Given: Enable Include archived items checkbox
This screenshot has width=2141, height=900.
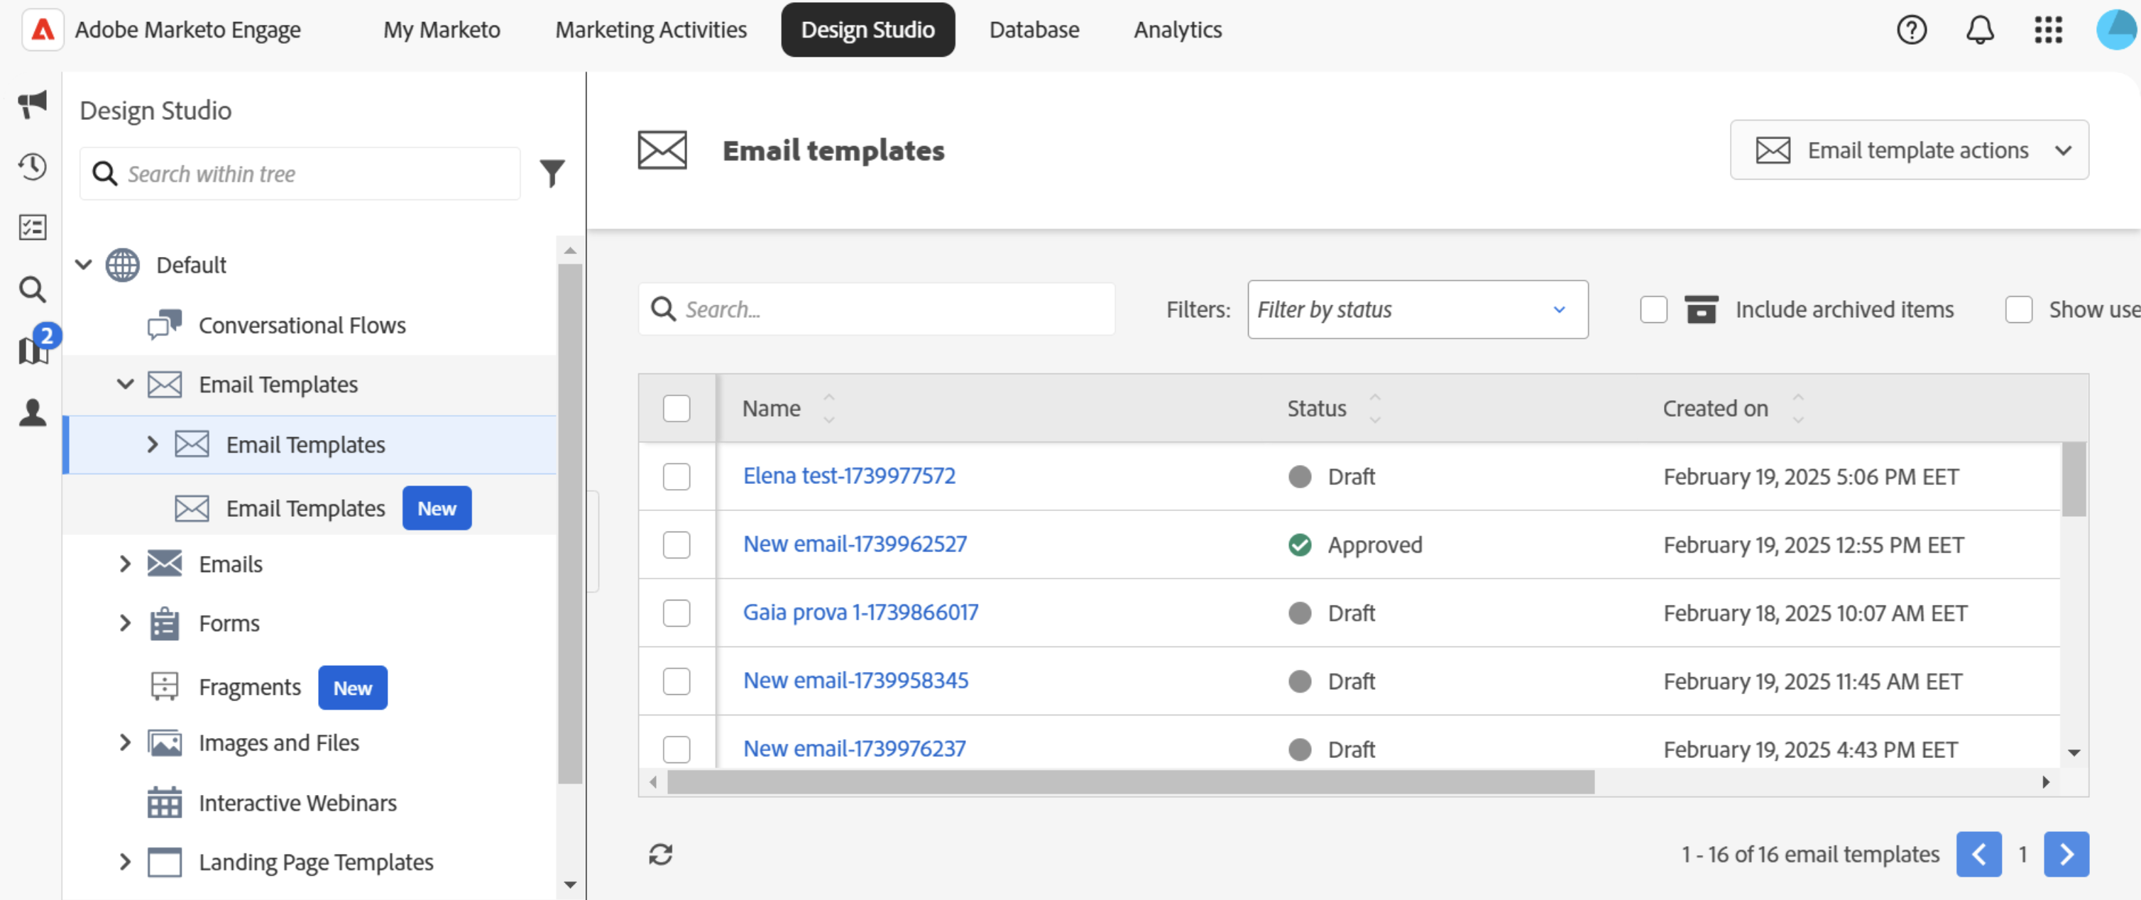Looking at the screenshot, I should click(x=1654, y=309).
